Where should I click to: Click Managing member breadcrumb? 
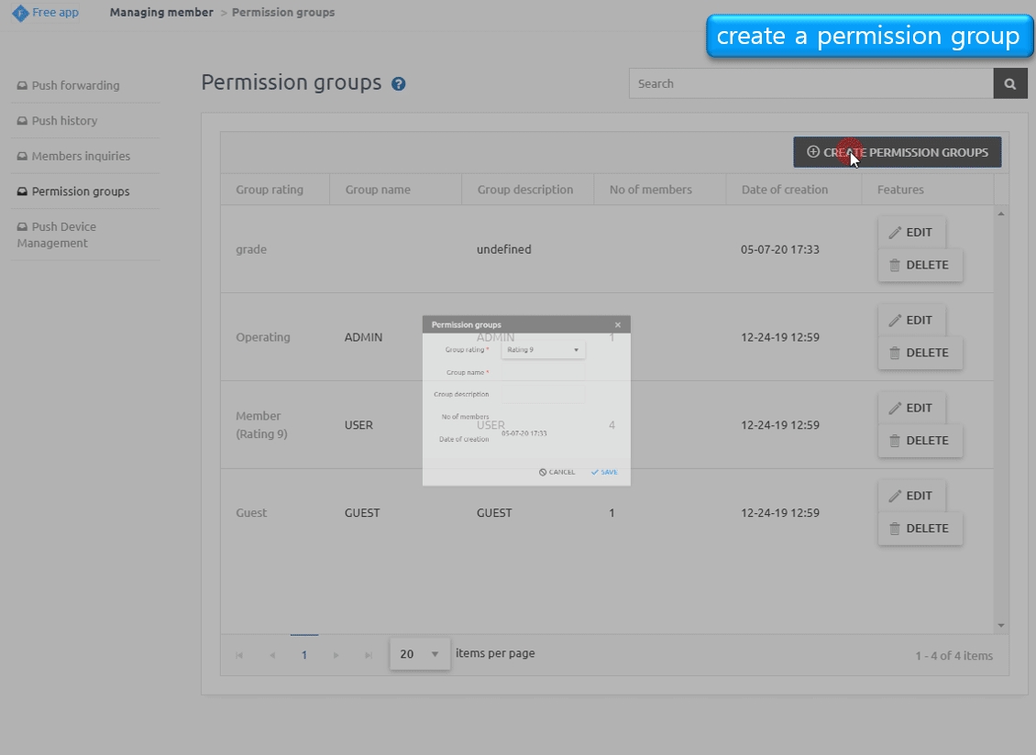tap(161, 12)
